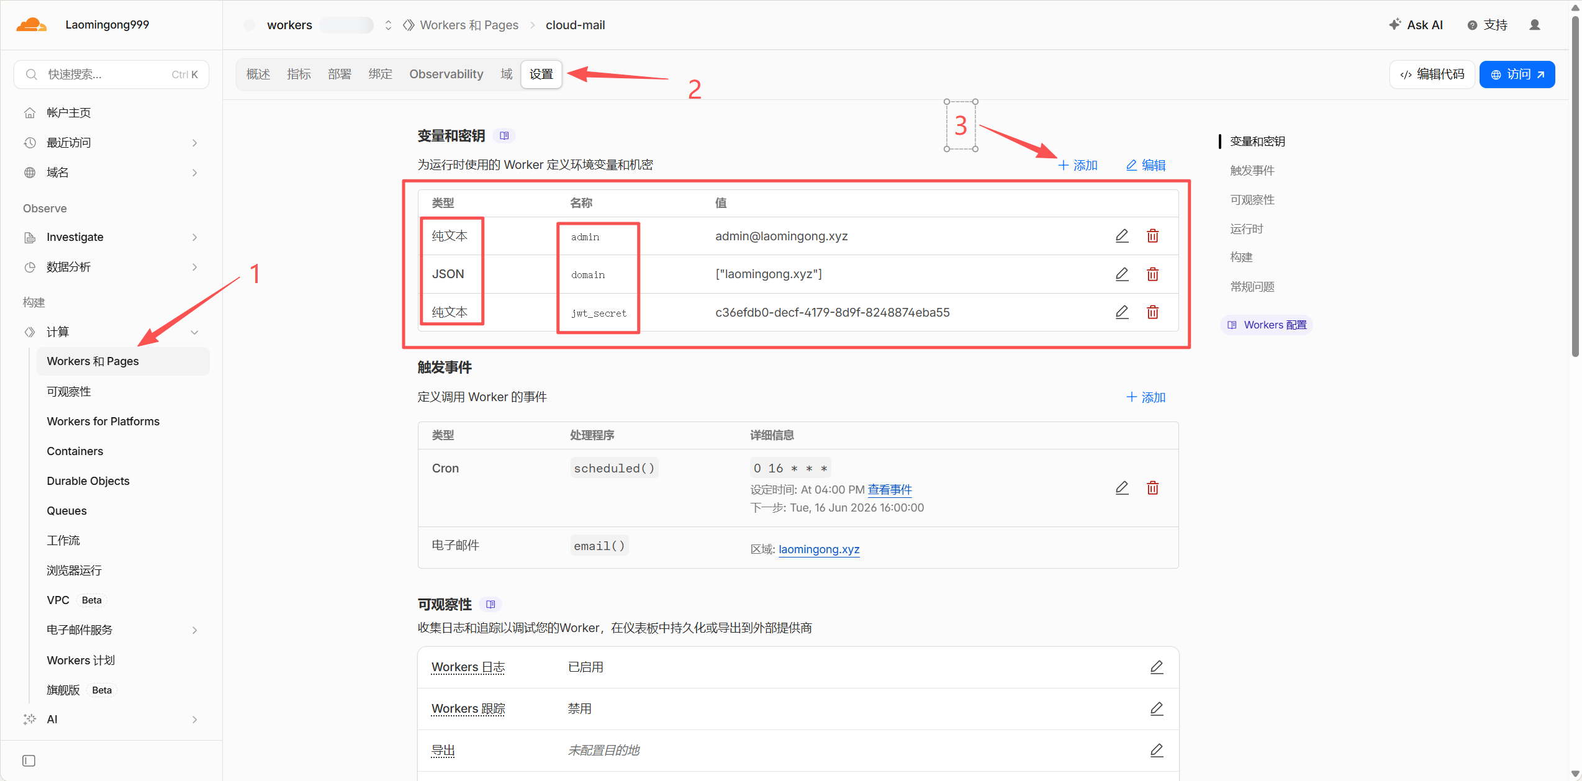
Task: Add a new variable with 添加
Action: tap(1078, 166)
